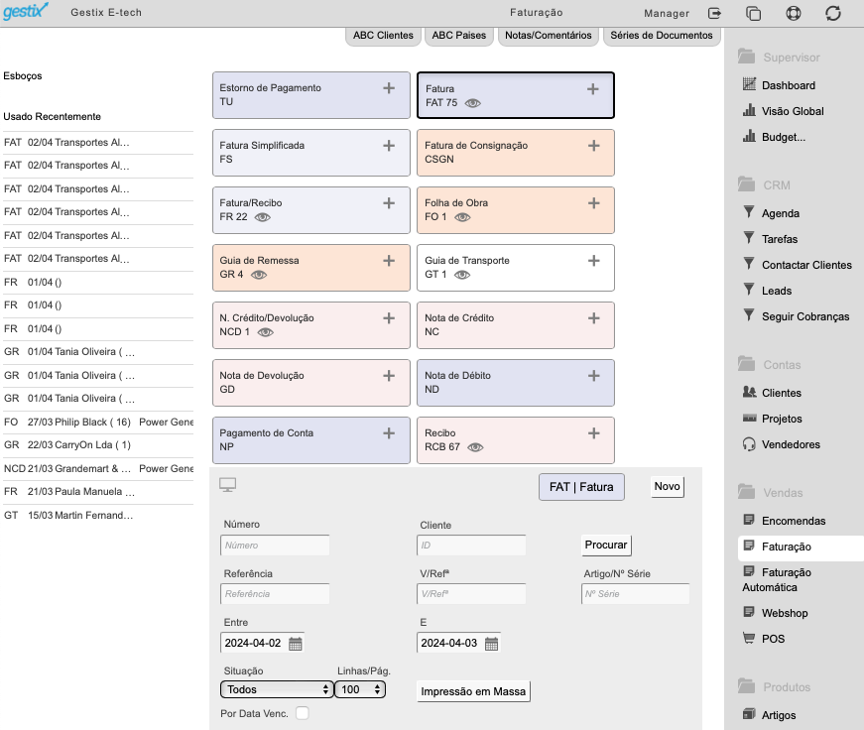
Task: Create new Guia de Remessa via plus
Action: click(389, 261)
